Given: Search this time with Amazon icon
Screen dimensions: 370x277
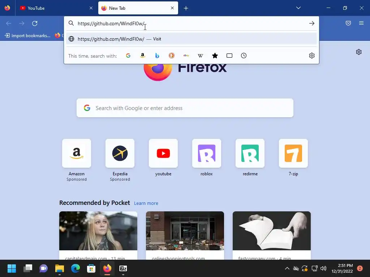Looking at the screenshot, I should [x=142, y=56].
